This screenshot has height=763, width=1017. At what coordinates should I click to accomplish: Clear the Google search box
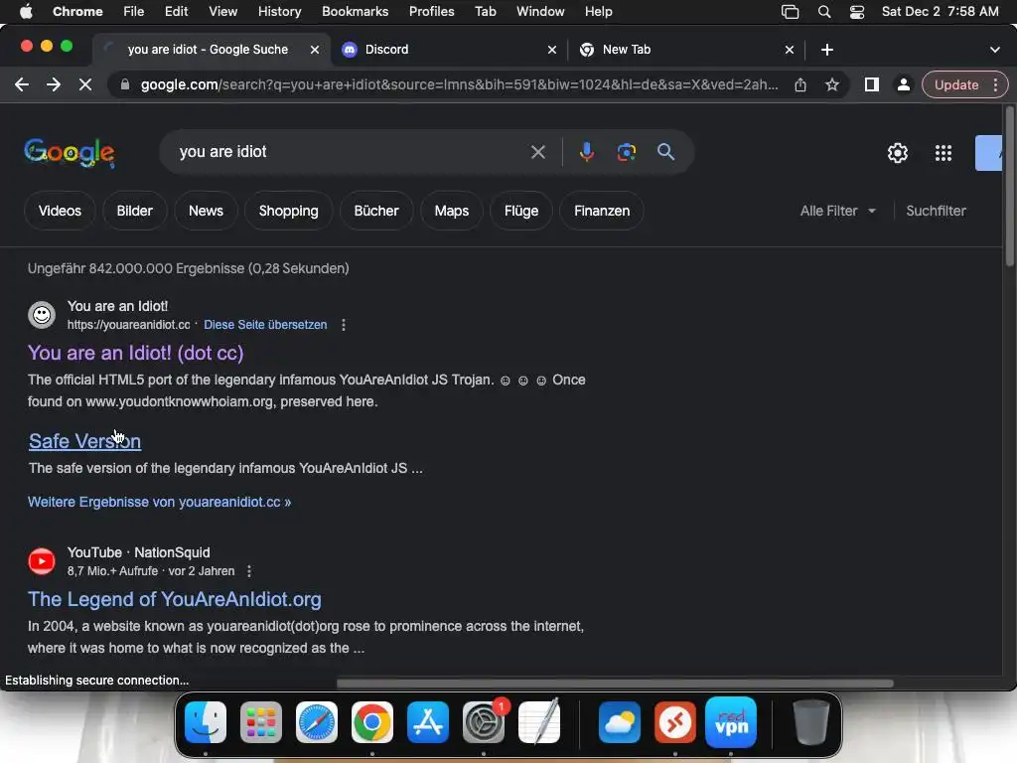click(x=537, y=152)
